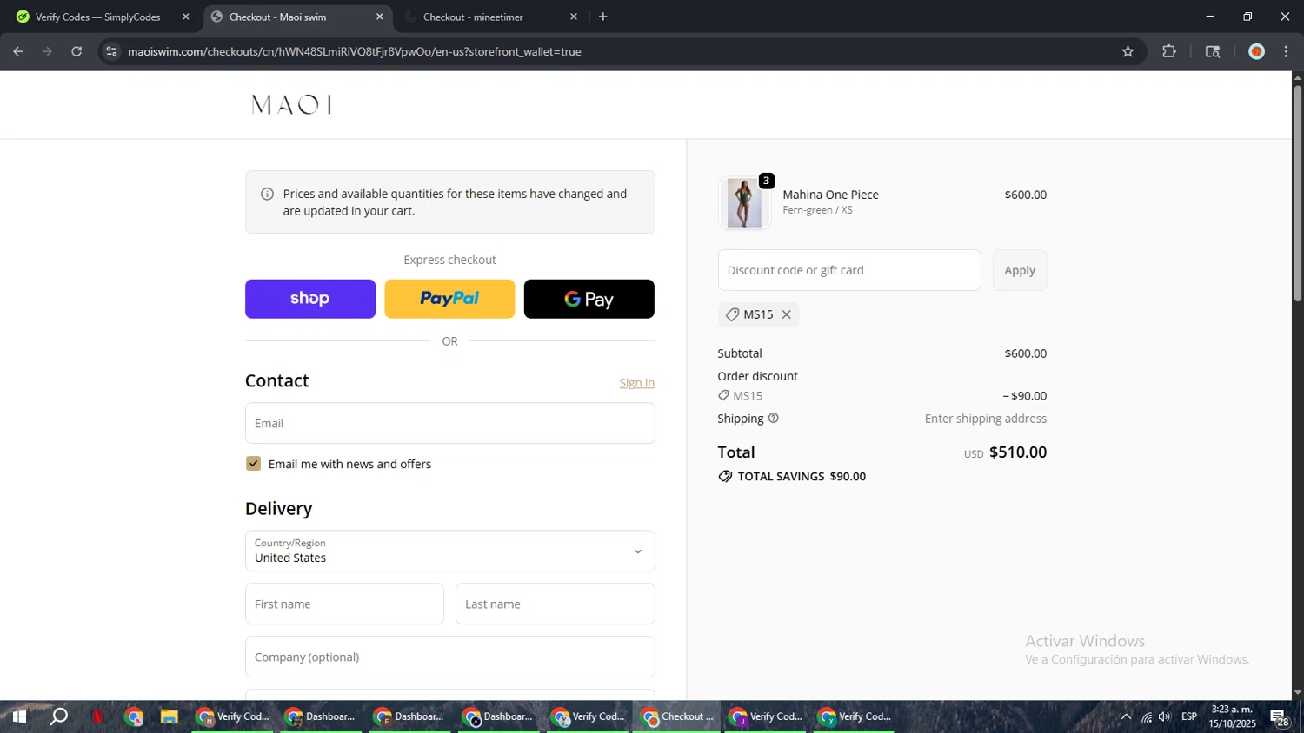View site information icon in address bar

pyautogui.click(x=111, y=51)
